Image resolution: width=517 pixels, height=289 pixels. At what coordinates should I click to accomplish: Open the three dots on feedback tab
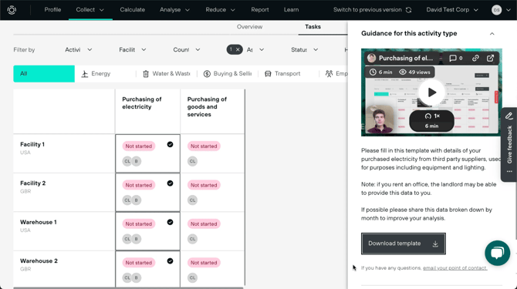point(509,172)
